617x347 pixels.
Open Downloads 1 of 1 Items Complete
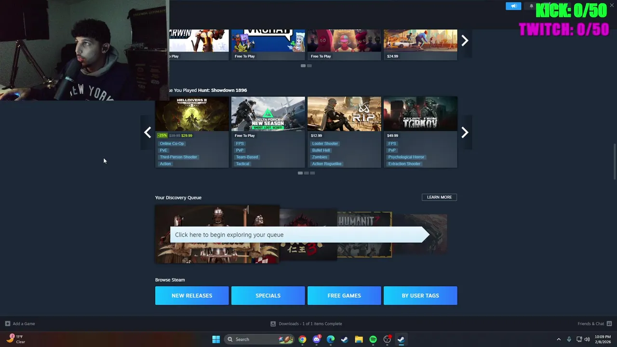coord(310,323)
